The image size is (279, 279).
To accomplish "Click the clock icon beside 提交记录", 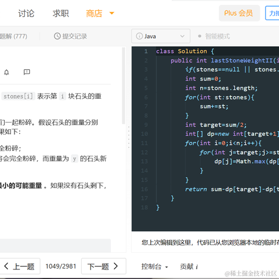I will pos(57,36).
